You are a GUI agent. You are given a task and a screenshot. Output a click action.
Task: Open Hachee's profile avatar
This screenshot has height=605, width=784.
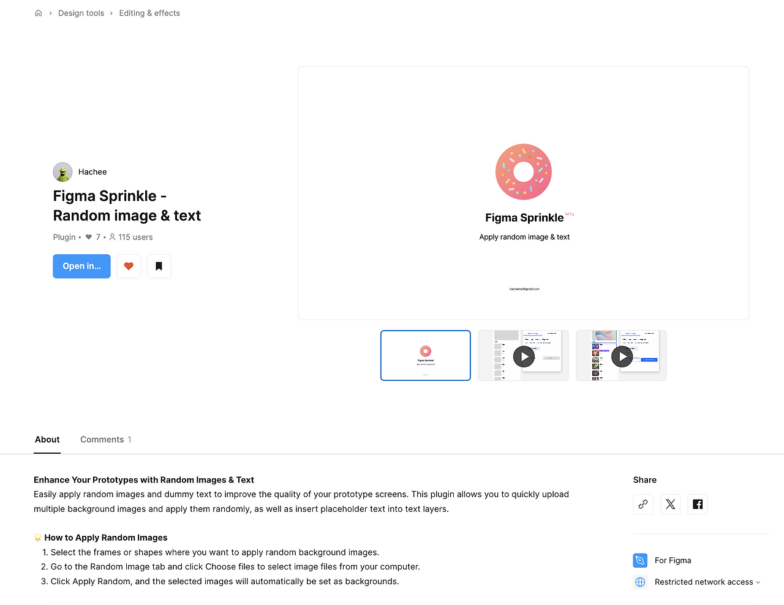[62, 172]
